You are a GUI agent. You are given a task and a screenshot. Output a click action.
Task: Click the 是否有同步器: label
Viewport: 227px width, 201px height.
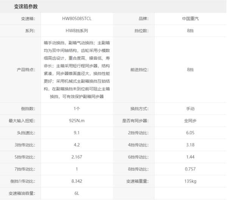tap(135, 121)
